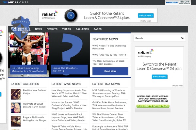196x130 pixels.
Task: Open Bo Dallas Entertaining Midcarder story
Action: [28, 70]
